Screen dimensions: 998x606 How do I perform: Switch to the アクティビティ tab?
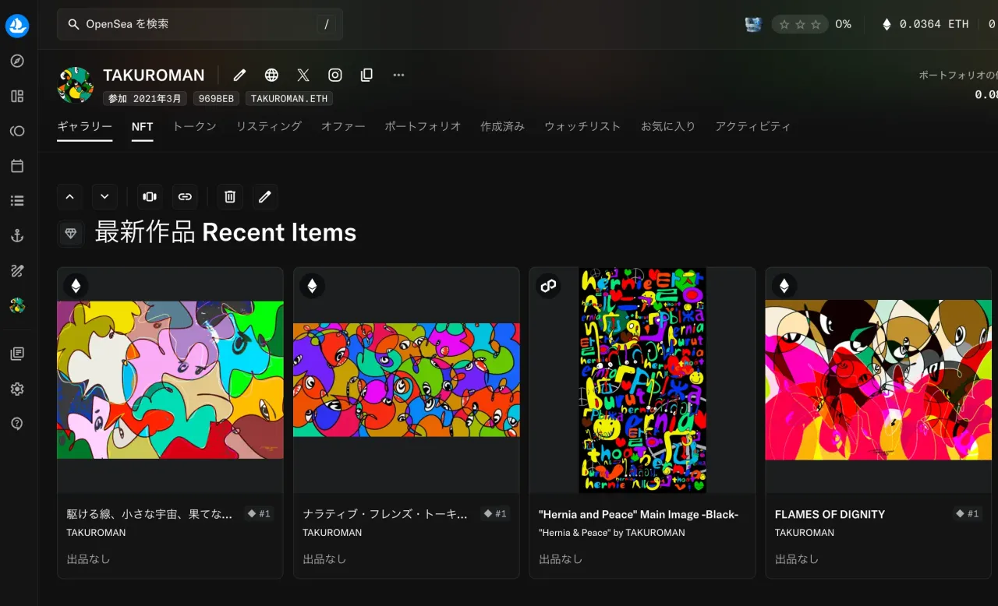[752, 126]
